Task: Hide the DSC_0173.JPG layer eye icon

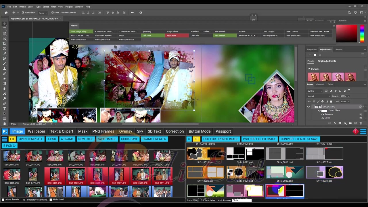Action: click(x=308, y=107)
